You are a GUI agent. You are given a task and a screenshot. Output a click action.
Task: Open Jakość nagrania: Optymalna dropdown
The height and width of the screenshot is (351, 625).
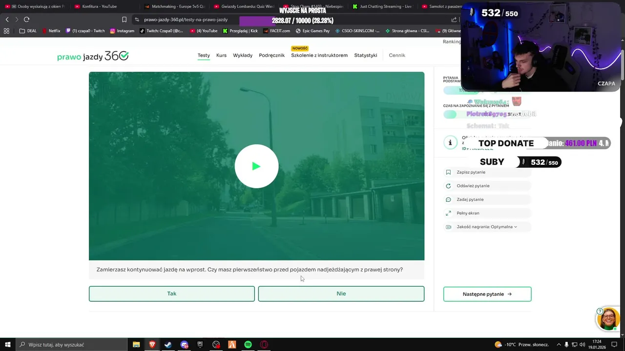coord(487,227)
